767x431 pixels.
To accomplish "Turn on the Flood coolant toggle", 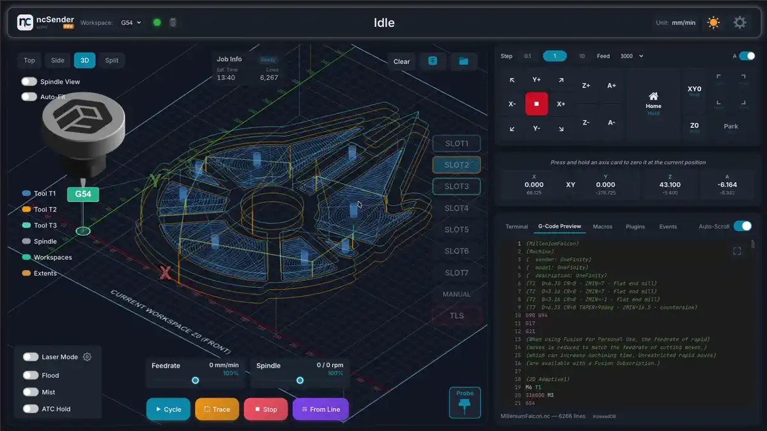I will click(31, 375).
